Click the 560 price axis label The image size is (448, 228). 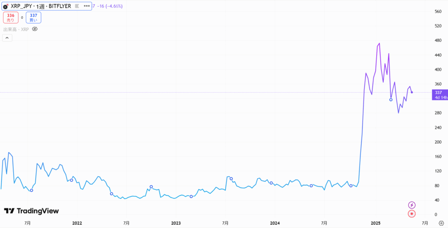437,11
